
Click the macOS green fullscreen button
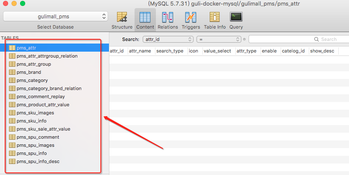(23, 3)
